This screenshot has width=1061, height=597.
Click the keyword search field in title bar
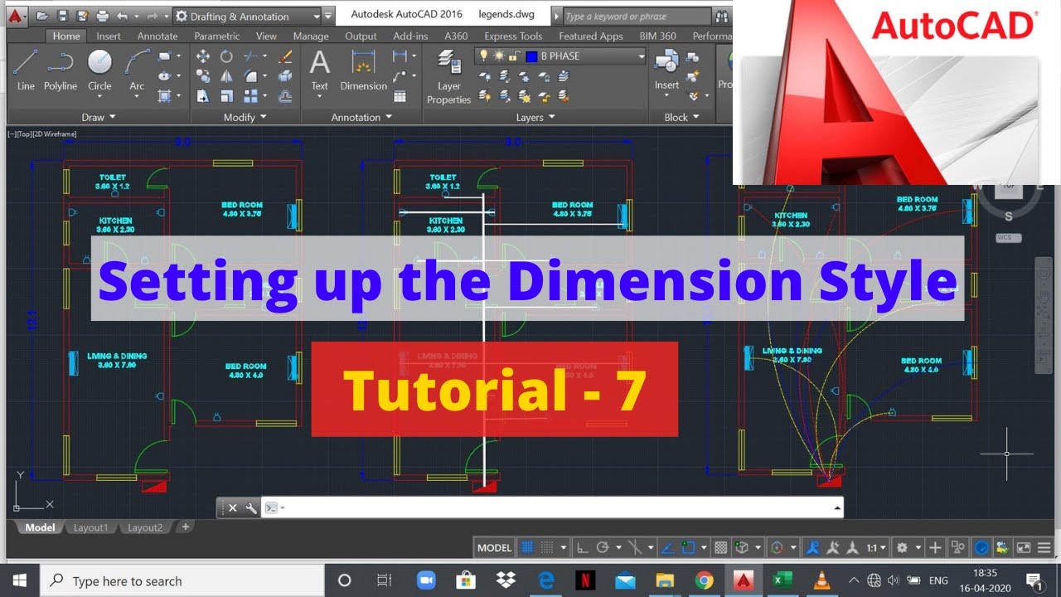637,16
